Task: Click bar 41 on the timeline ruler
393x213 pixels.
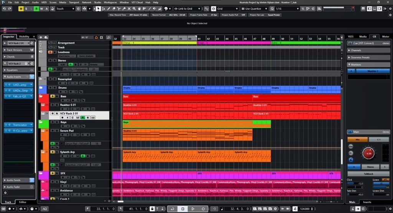Action: click(199, 39)
